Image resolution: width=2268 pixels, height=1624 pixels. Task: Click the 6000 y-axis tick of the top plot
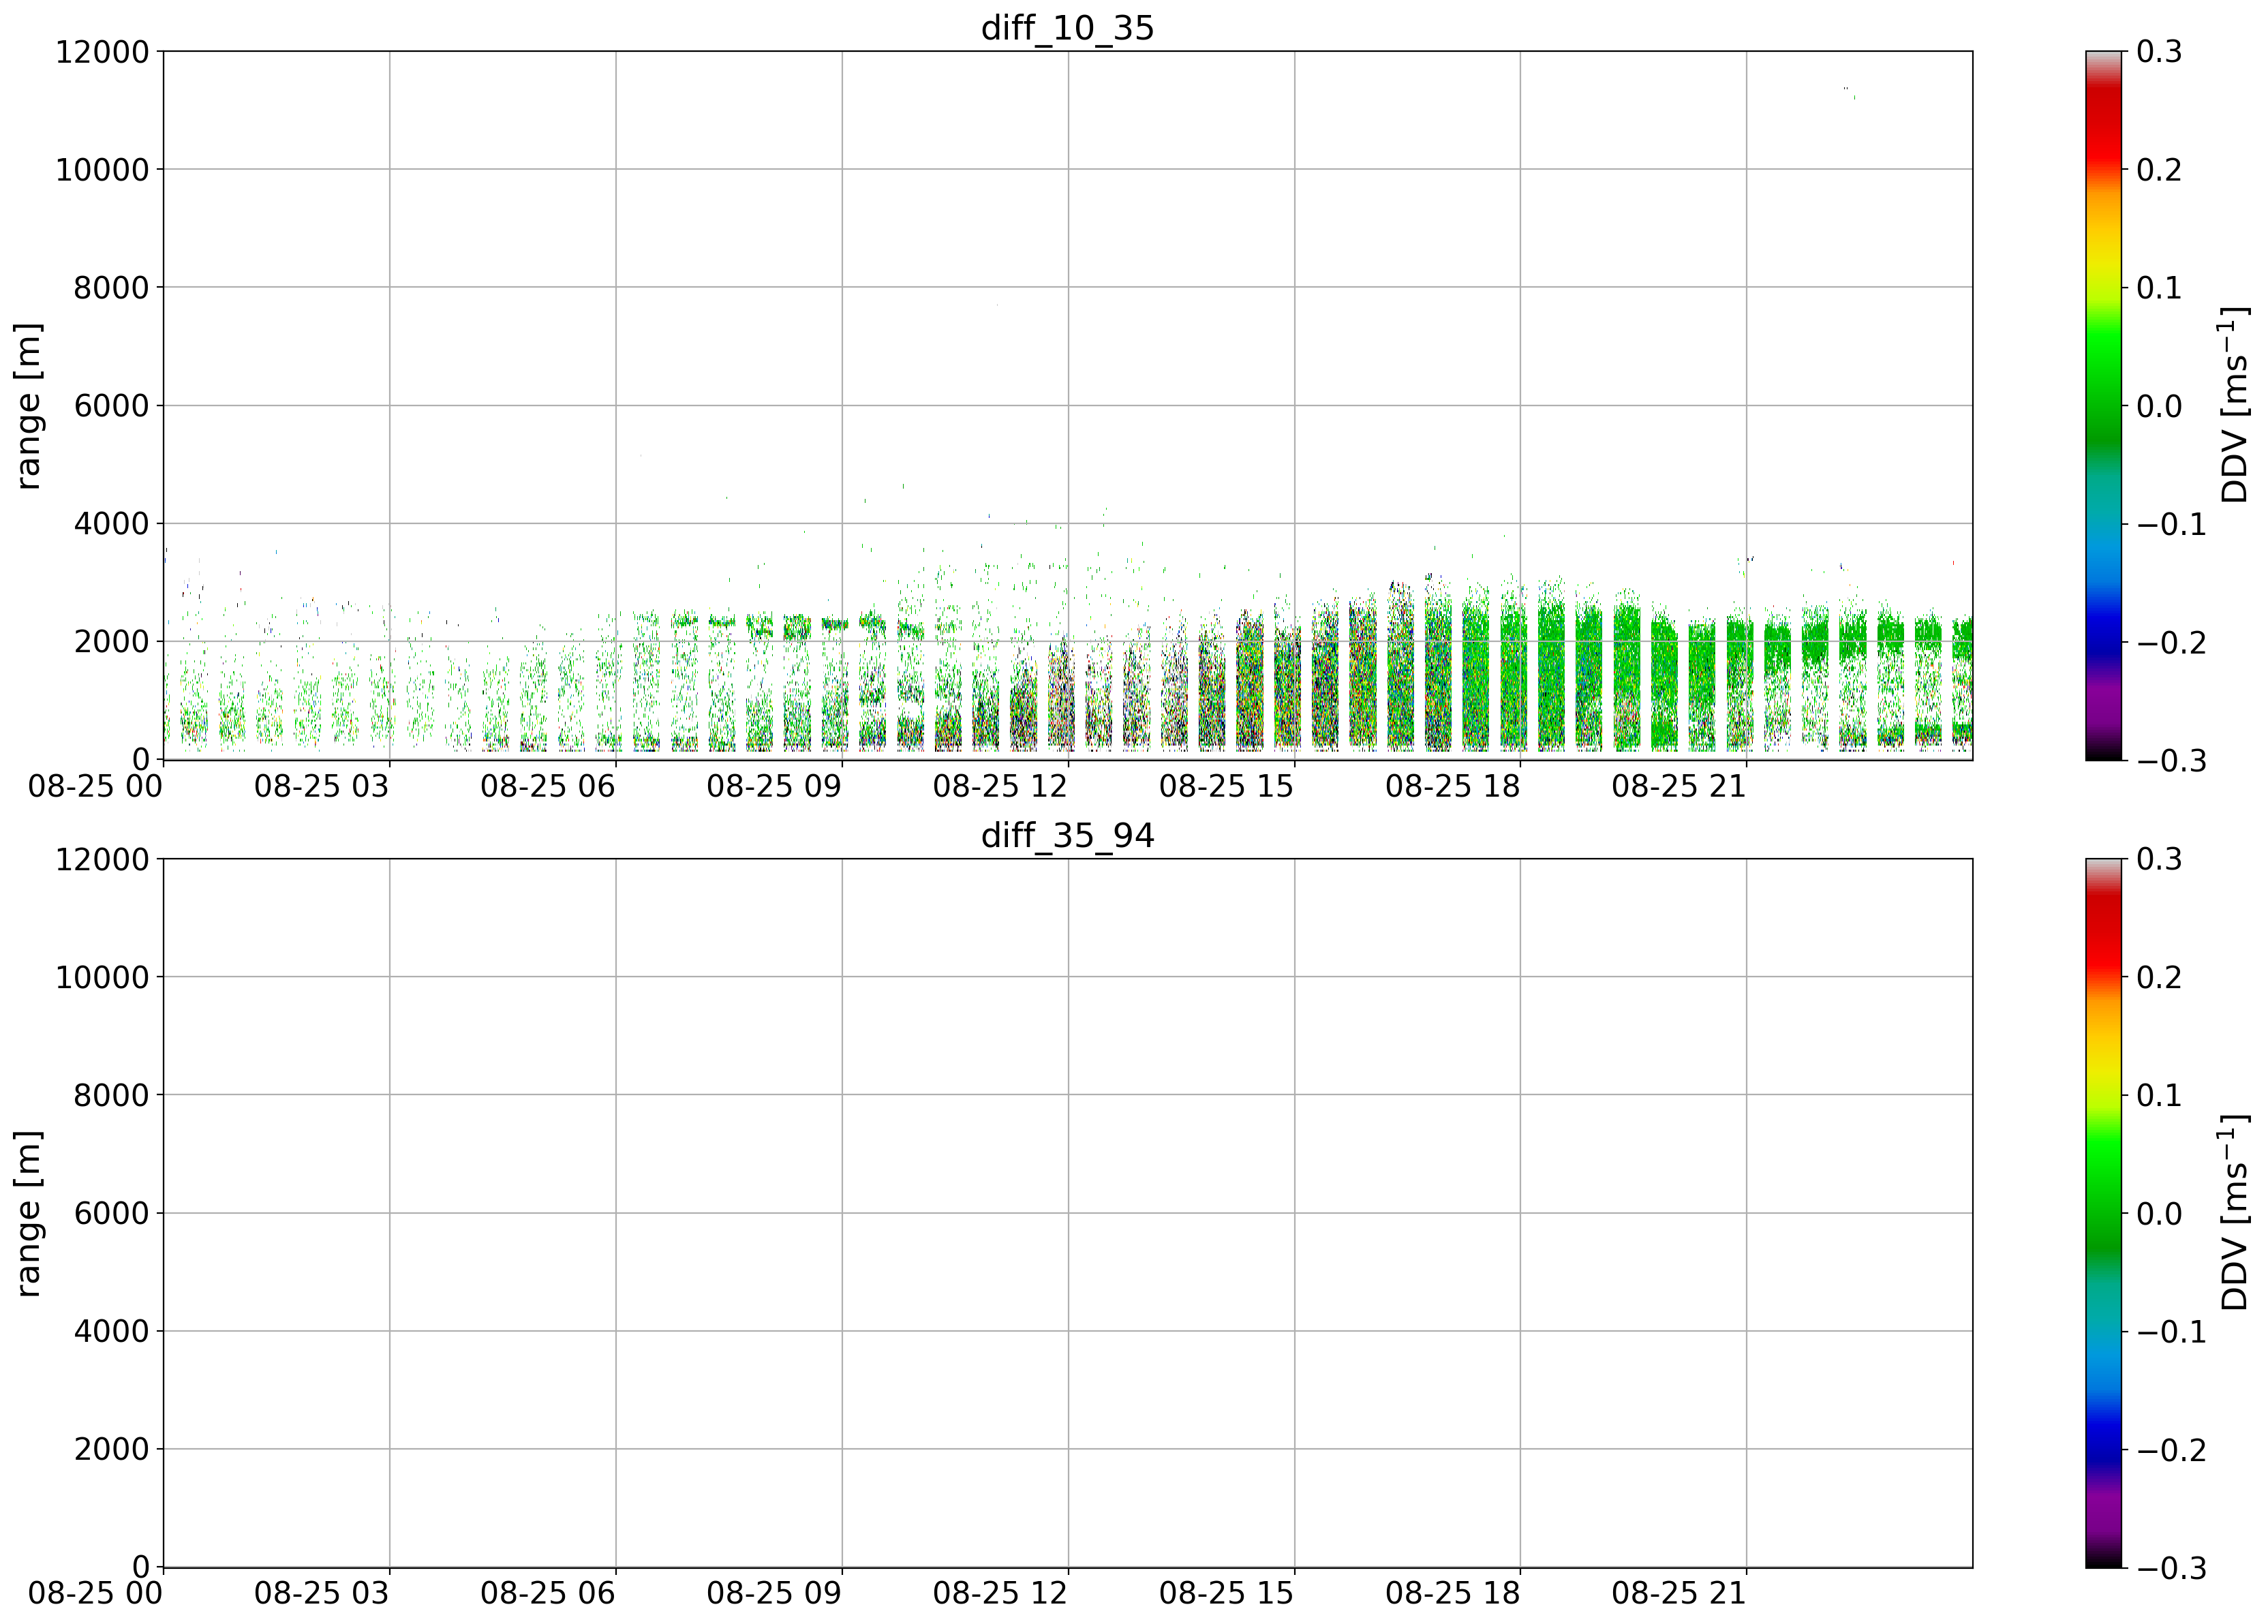(112, 406)
